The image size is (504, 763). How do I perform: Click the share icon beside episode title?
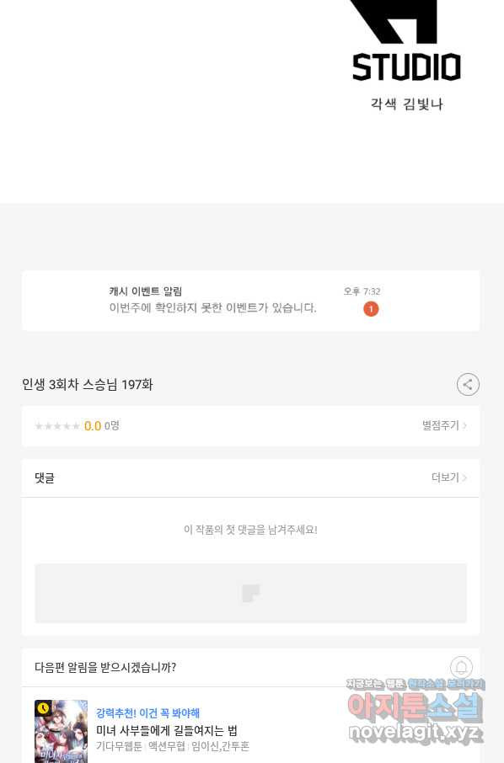[x=468, y=384]
